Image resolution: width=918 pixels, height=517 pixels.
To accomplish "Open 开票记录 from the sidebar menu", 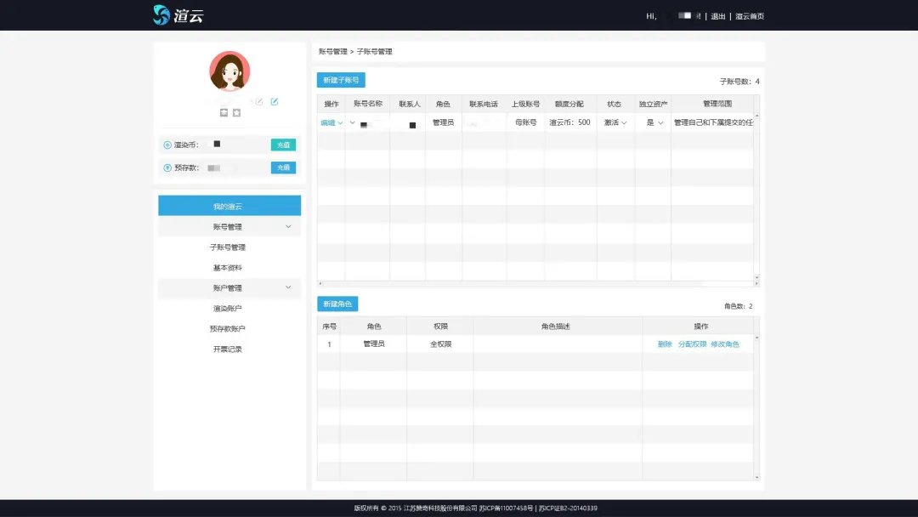I will (x=228, y=349).
